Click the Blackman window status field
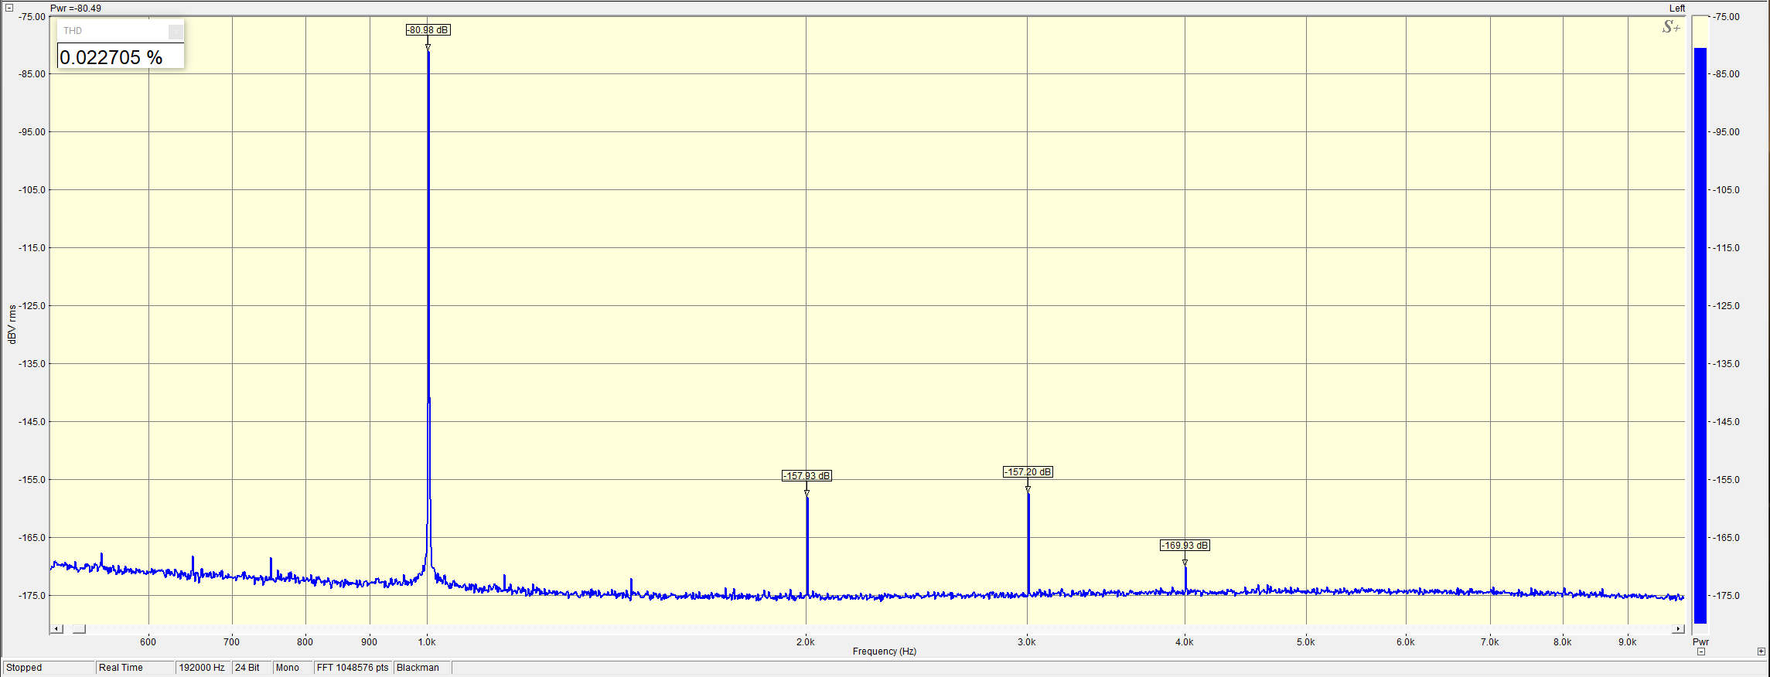Screen dimensions: 1770x677 (x=422, y=668)
